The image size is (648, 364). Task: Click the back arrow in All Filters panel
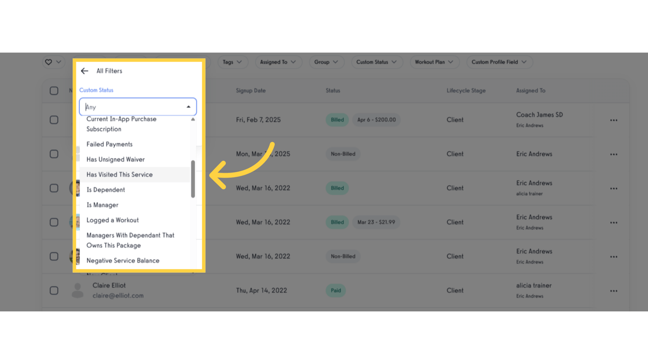coord(84,71)
